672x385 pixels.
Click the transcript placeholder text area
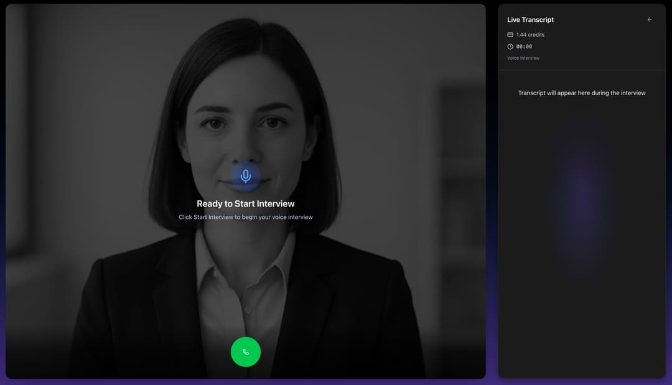(x=582, y=93)
